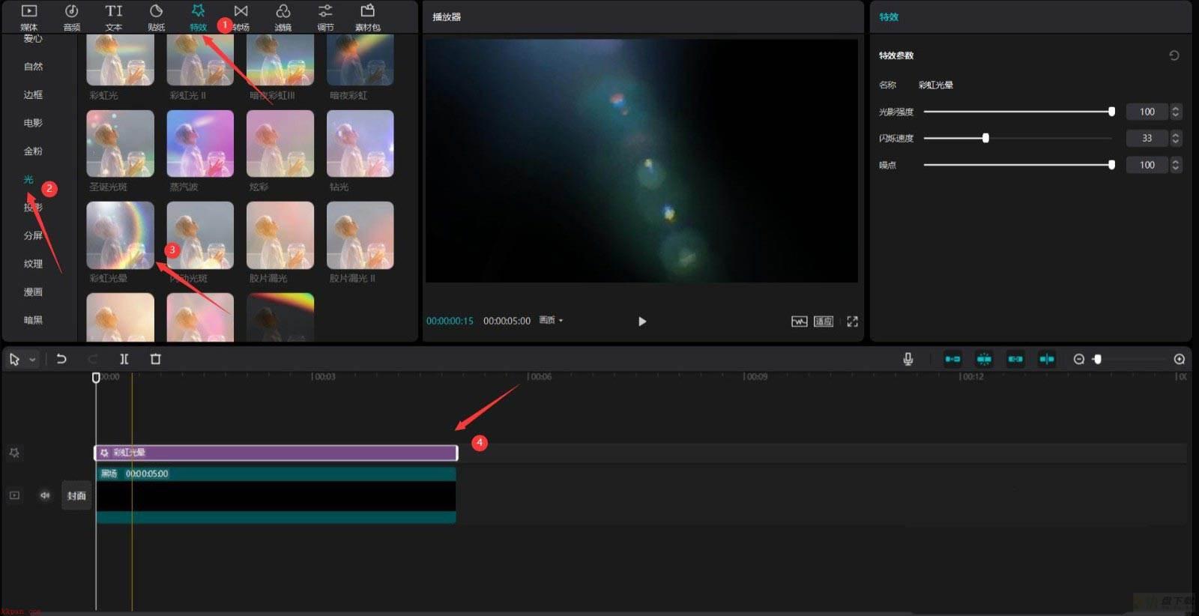This screenshot has height=616, width=1199.
Task: Choose the 蒸汽波 effect thumbnail
Action: tap(200, 144)
